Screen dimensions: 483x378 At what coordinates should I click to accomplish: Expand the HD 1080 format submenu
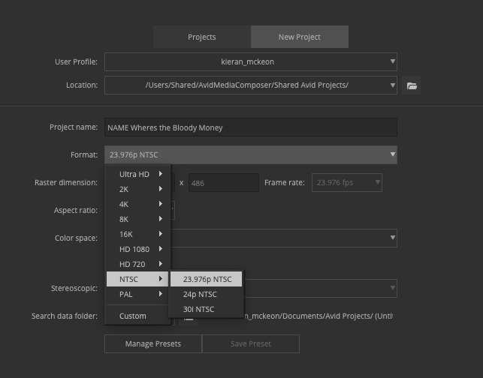[x=137, y=249]
